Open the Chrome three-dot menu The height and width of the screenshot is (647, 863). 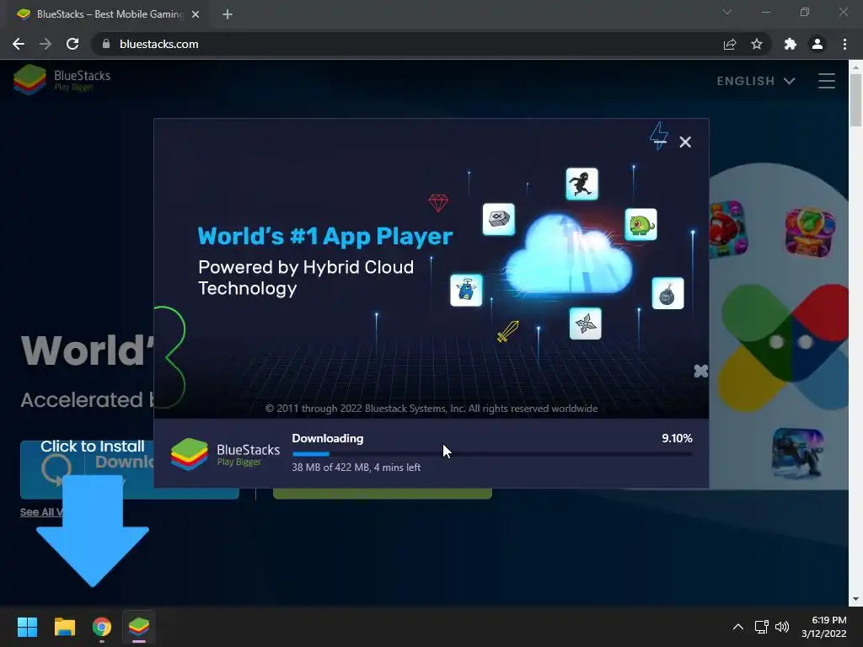[844, 44]
